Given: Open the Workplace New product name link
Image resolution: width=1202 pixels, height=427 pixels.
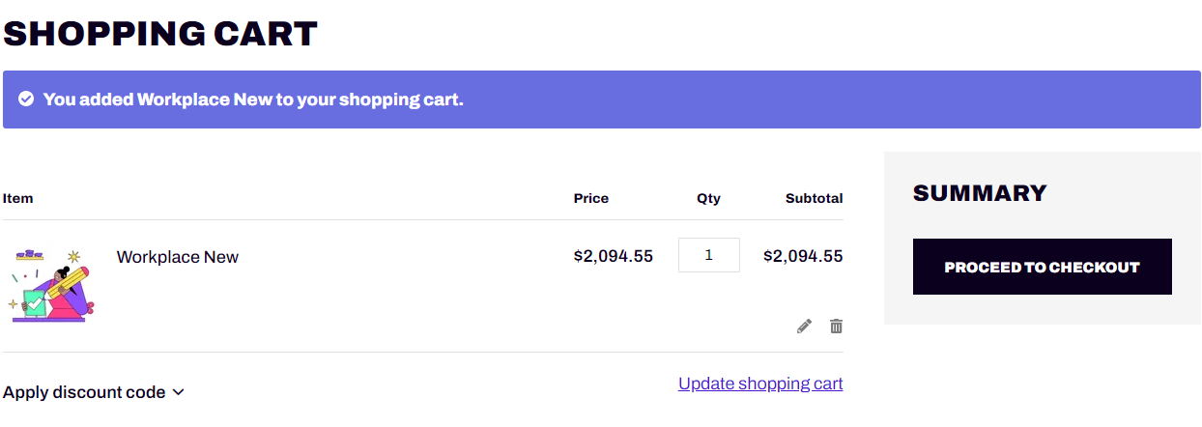Looking at the screenshot, I should coord(178,257).
